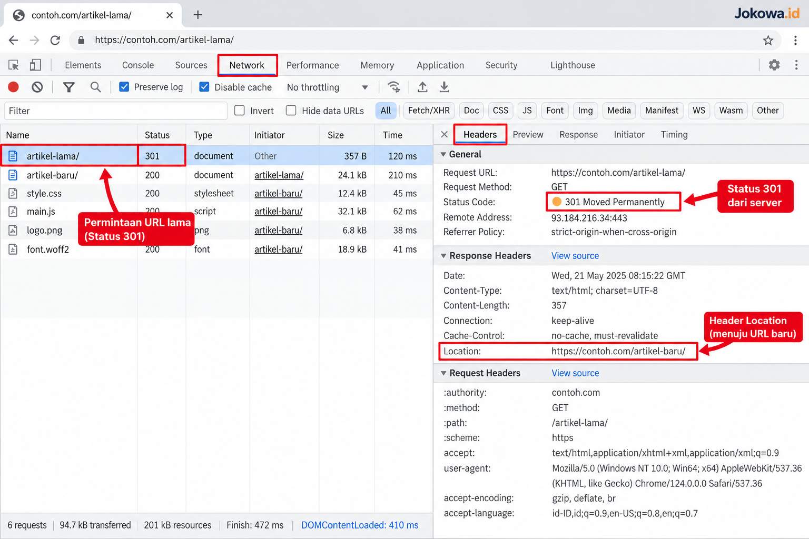809x539 pixels.
Task: Activate the inspect element picker icon
Action: [14, 65]
